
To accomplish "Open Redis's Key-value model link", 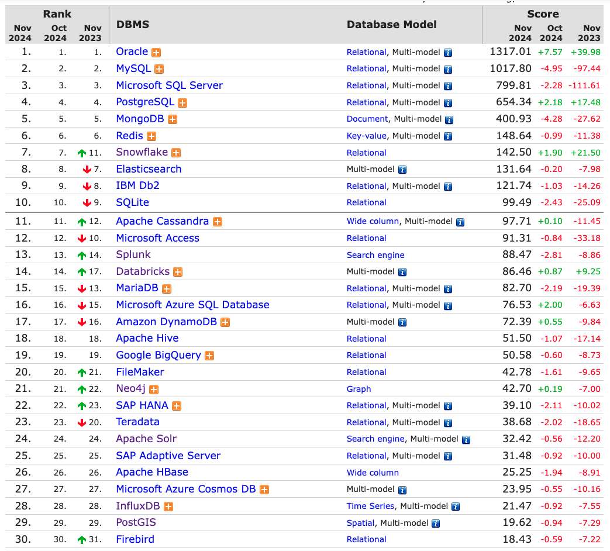I will [x=366, y=136].
